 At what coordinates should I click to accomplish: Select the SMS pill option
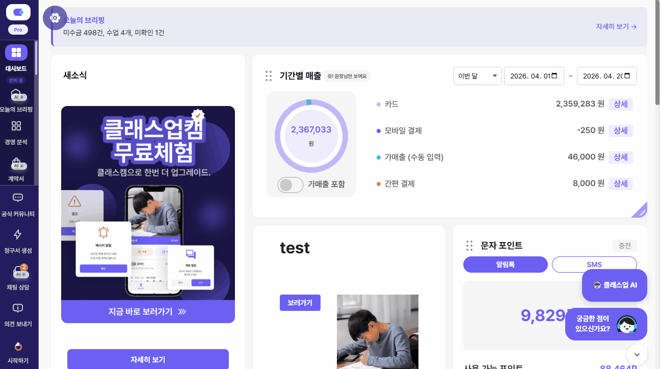pyautogui.click(x=594, y=265)
